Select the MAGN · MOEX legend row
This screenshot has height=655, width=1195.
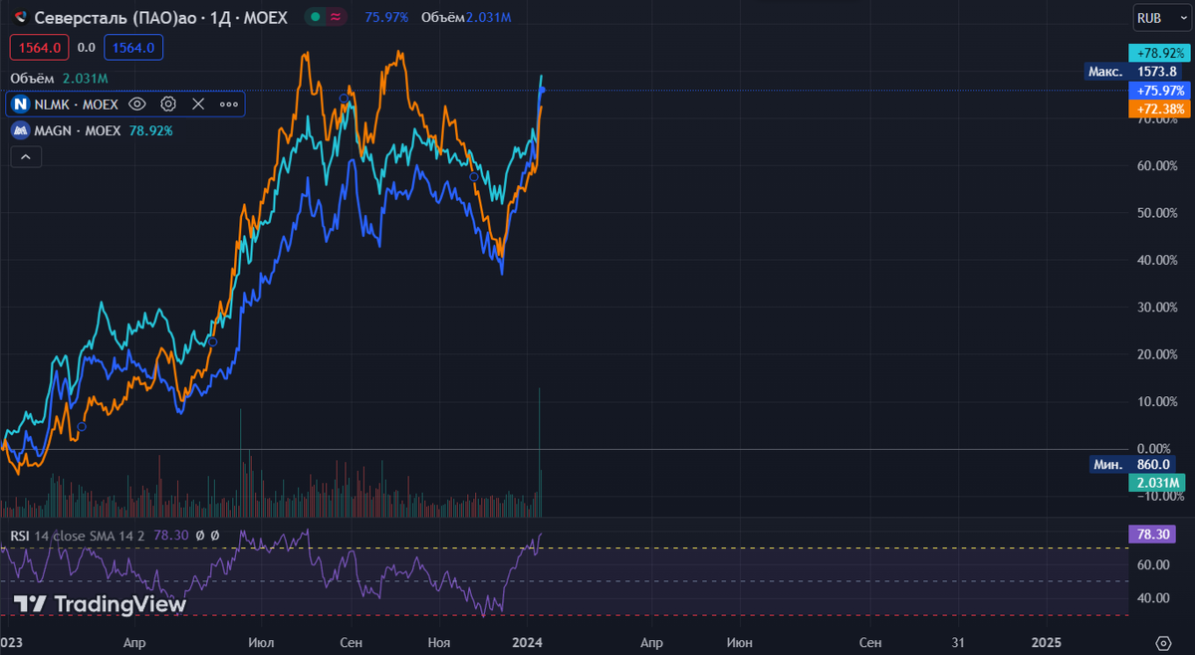92,130
